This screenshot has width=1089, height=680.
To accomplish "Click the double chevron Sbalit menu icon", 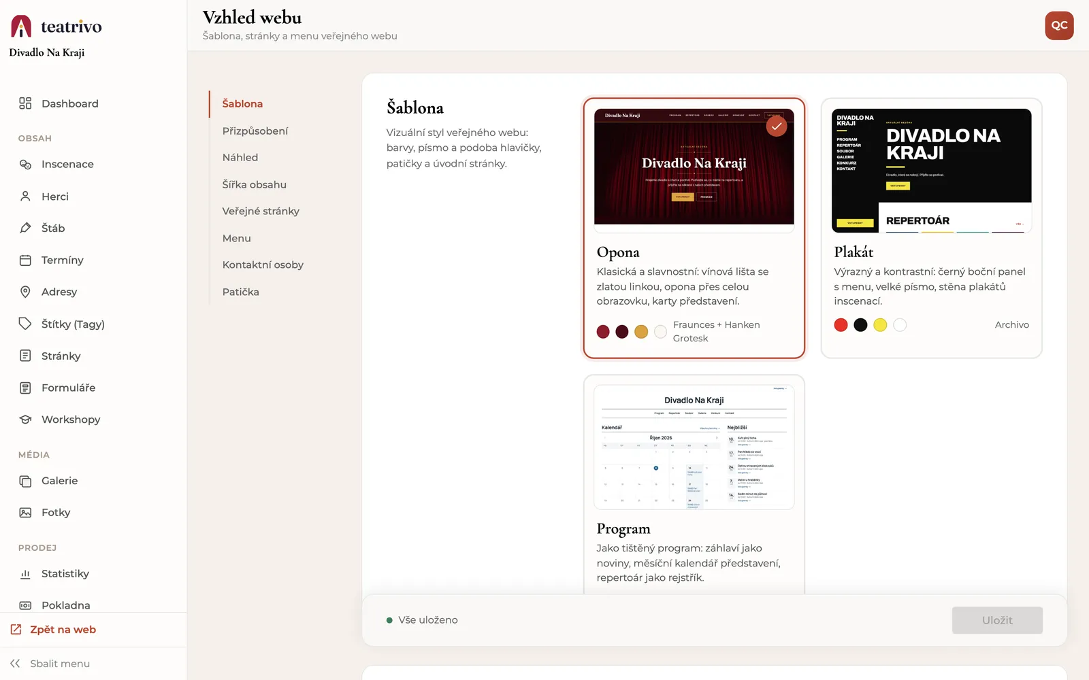I will [15, 664].
